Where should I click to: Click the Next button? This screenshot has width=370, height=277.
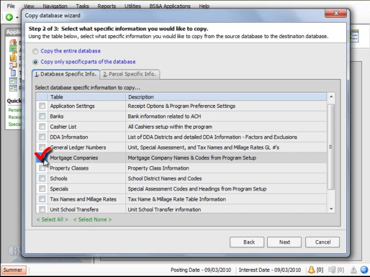pyautogui.click(x=284, y=242)
